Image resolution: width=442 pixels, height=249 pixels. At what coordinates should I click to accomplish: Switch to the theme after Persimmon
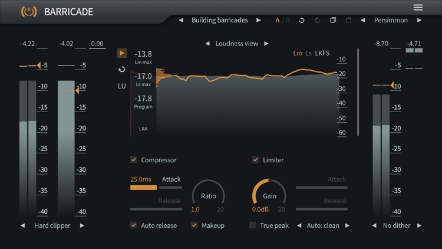419,20
